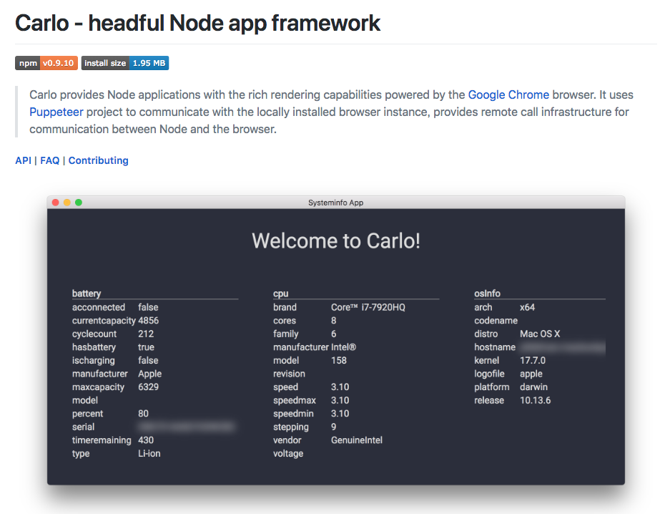Select the osInfo section header

[x=486, y=294]
